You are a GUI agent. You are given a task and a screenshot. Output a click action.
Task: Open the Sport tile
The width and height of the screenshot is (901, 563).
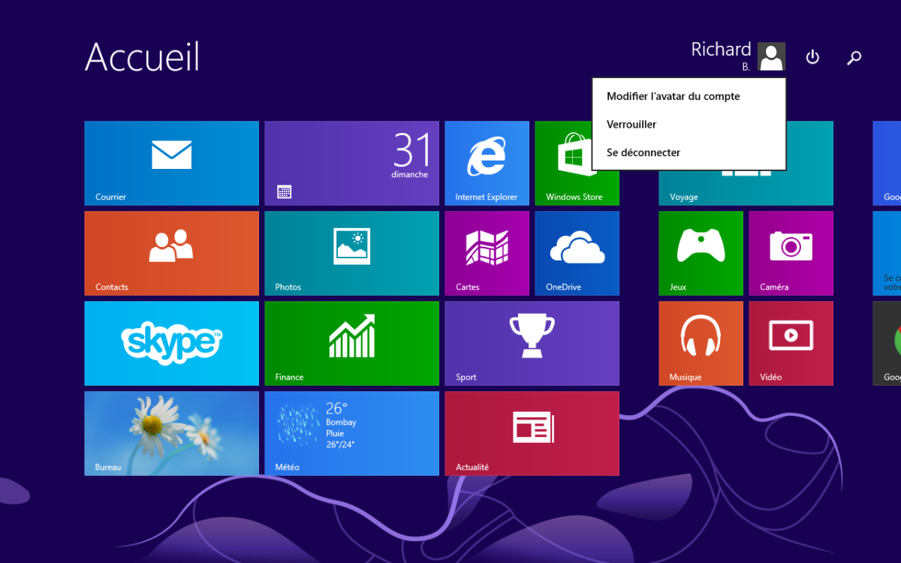[532, 343]
